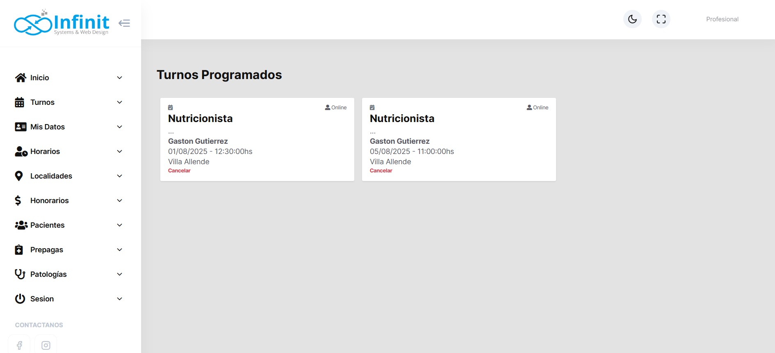Expand the Pacientes dropdown chevron

tap(119, 225)
